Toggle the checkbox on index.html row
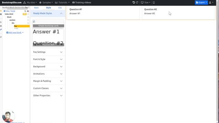This screenshot has height=123, width=219. (x=28, y=14)
